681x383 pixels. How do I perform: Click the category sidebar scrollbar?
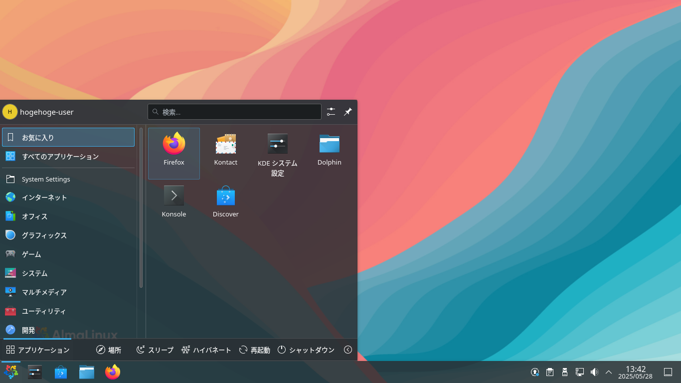click(x=141, y=208)
